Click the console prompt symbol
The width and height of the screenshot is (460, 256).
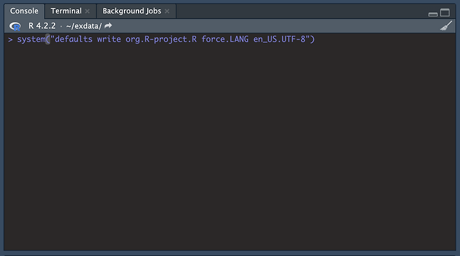[x=10, y=40]
